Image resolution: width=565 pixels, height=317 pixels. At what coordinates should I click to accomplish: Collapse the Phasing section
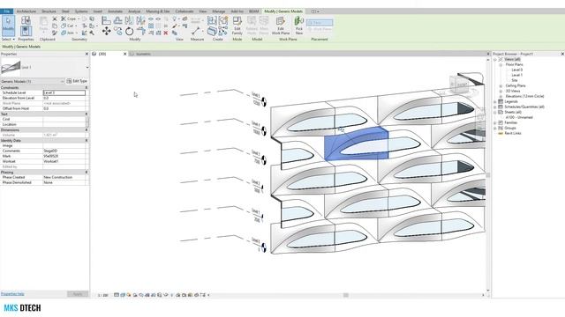point(87,173)
